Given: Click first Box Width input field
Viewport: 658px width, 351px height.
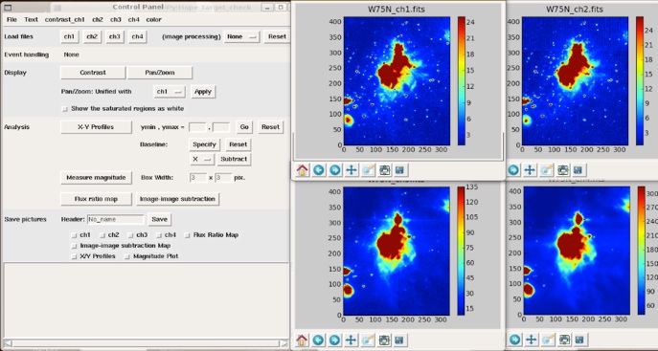Looking at the screenshot, I should click(198, 178).
